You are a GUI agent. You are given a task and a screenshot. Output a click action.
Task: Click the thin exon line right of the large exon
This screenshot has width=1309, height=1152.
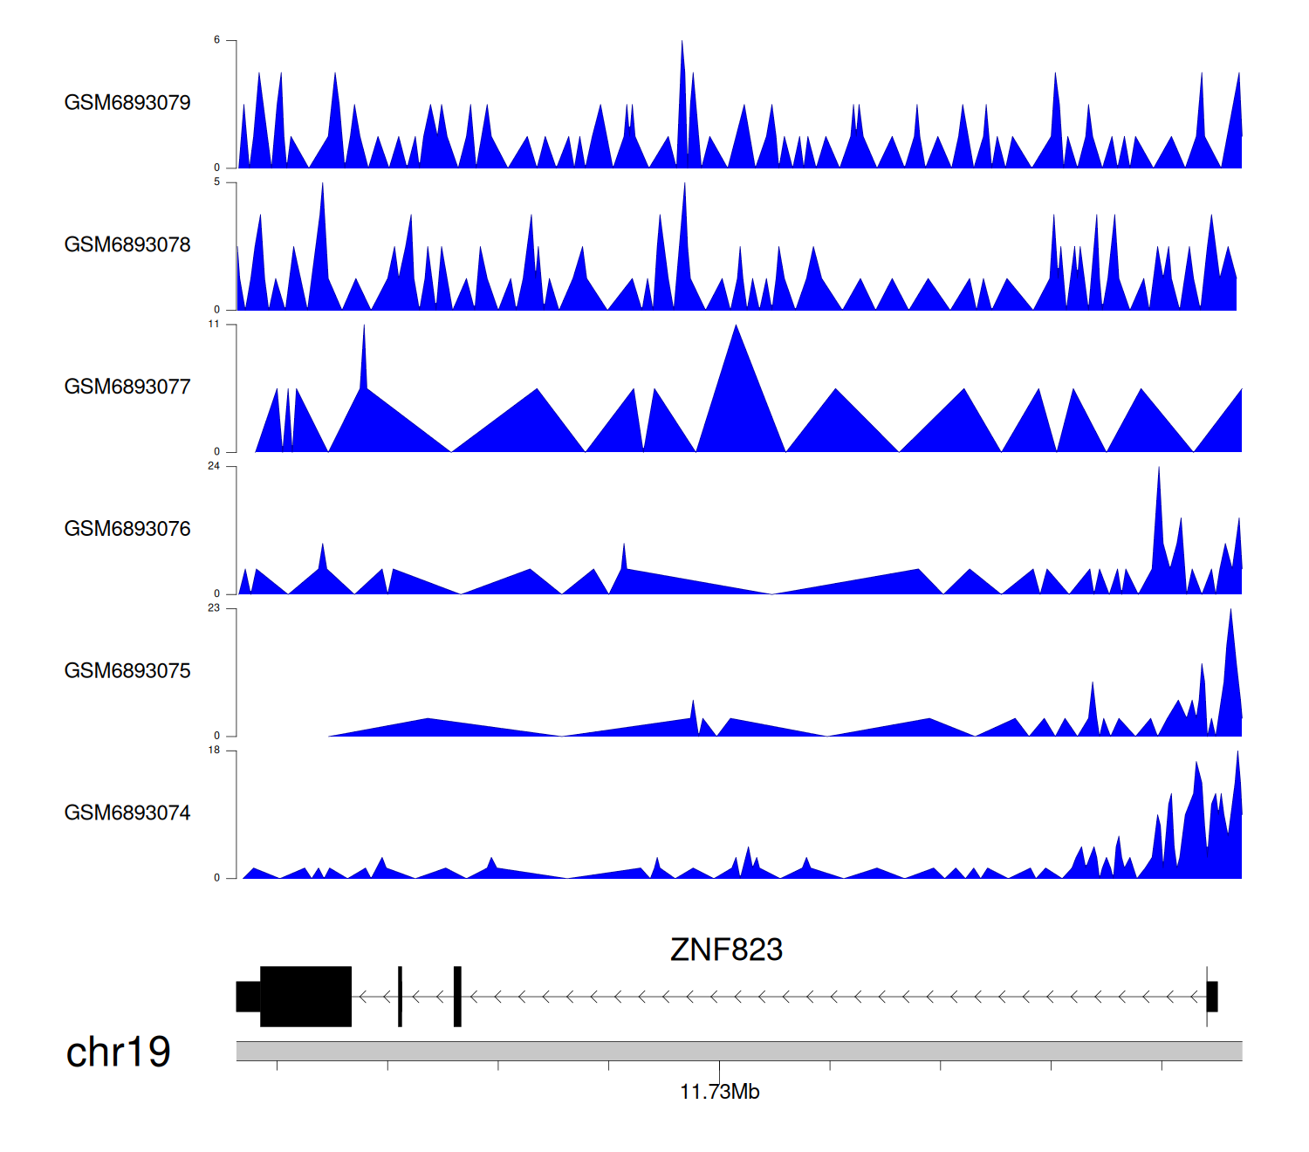pyautogui.click(x=400, y=996)
